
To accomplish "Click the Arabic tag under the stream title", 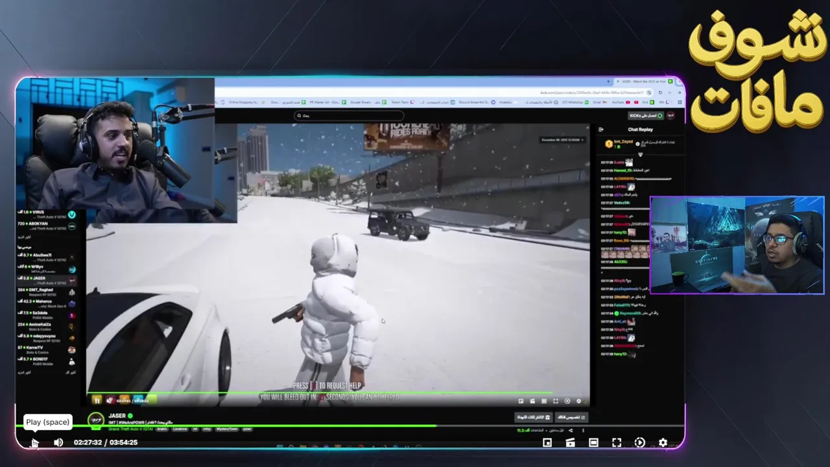I will point(162,429).
